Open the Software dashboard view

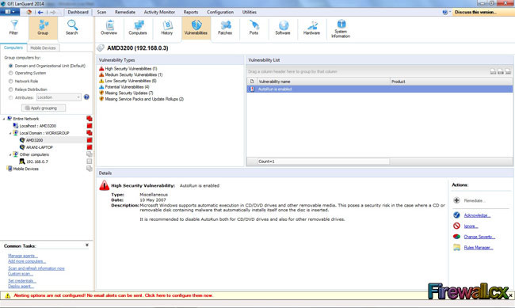pyautogui.click(x=283, y=28)
